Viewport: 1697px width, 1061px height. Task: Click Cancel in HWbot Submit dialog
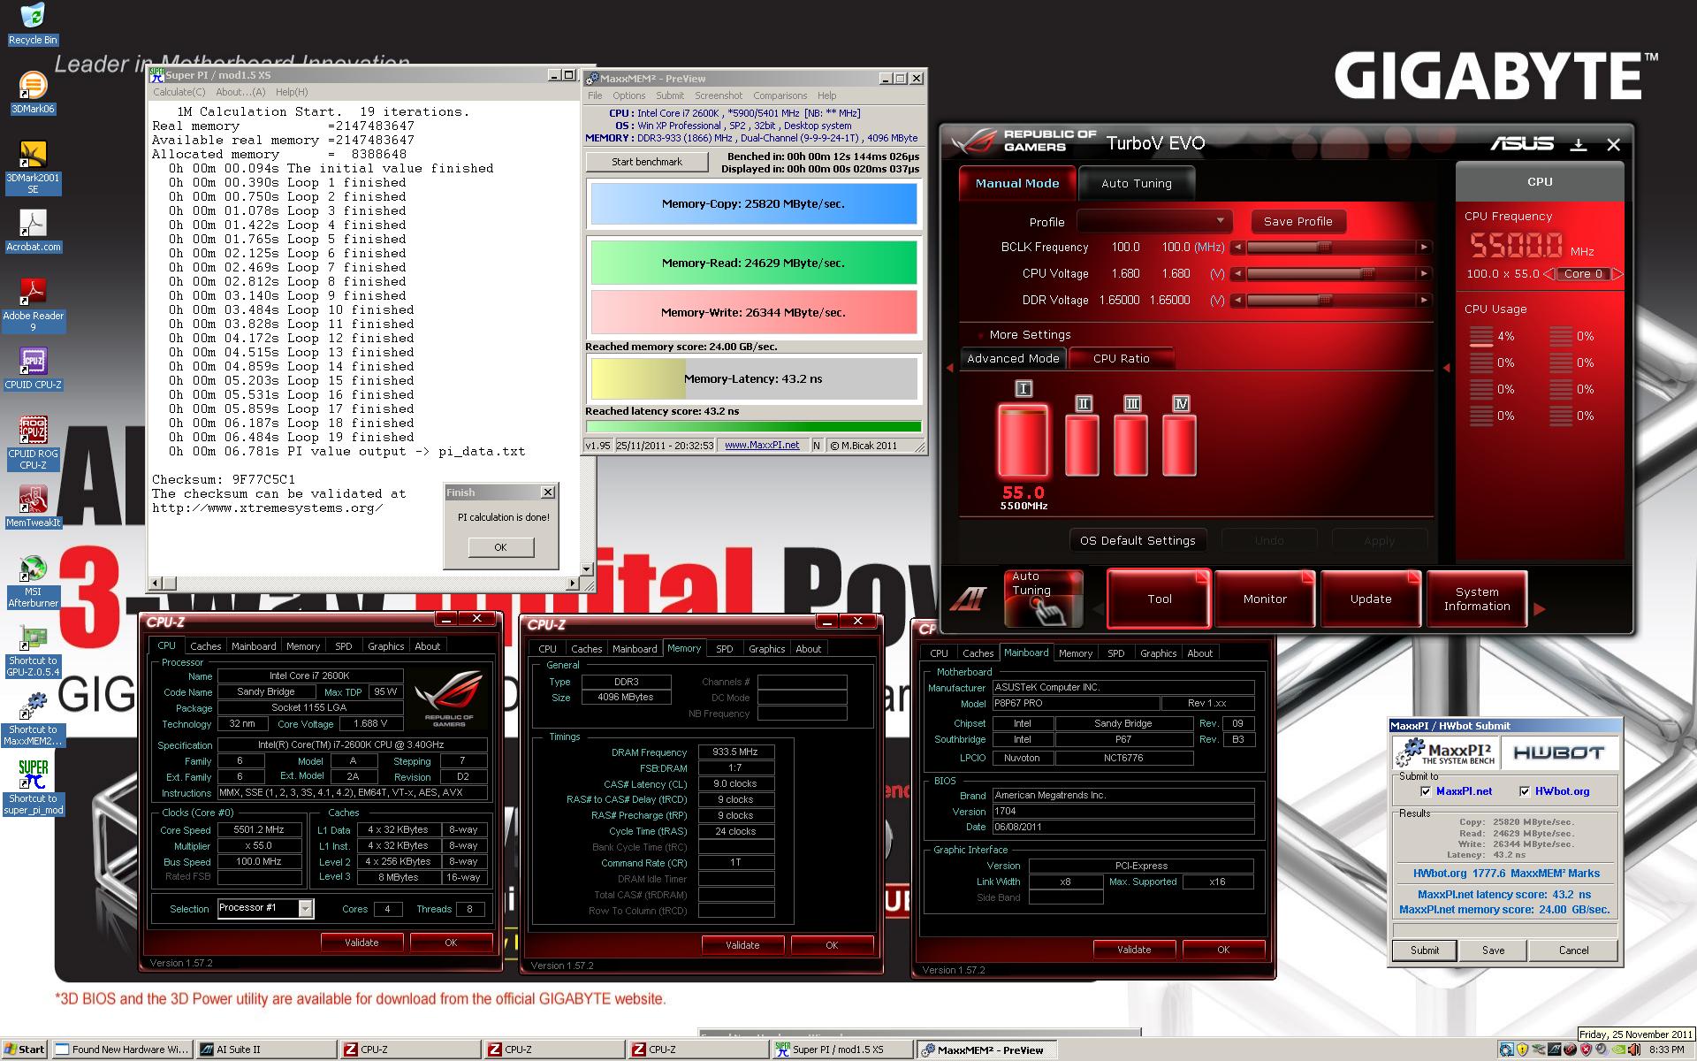coord(1573,950)
